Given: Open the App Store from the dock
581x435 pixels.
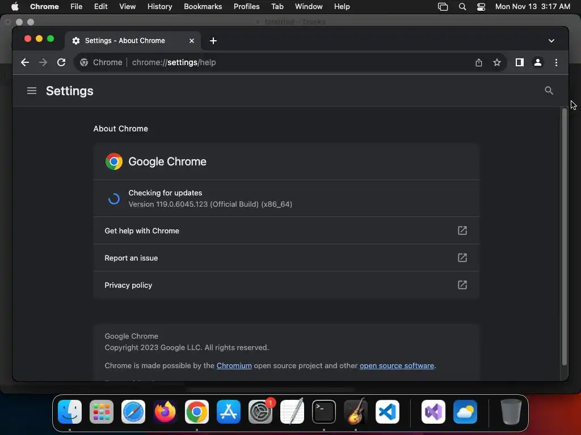Looking at the screenshot, I should [229, 412].
